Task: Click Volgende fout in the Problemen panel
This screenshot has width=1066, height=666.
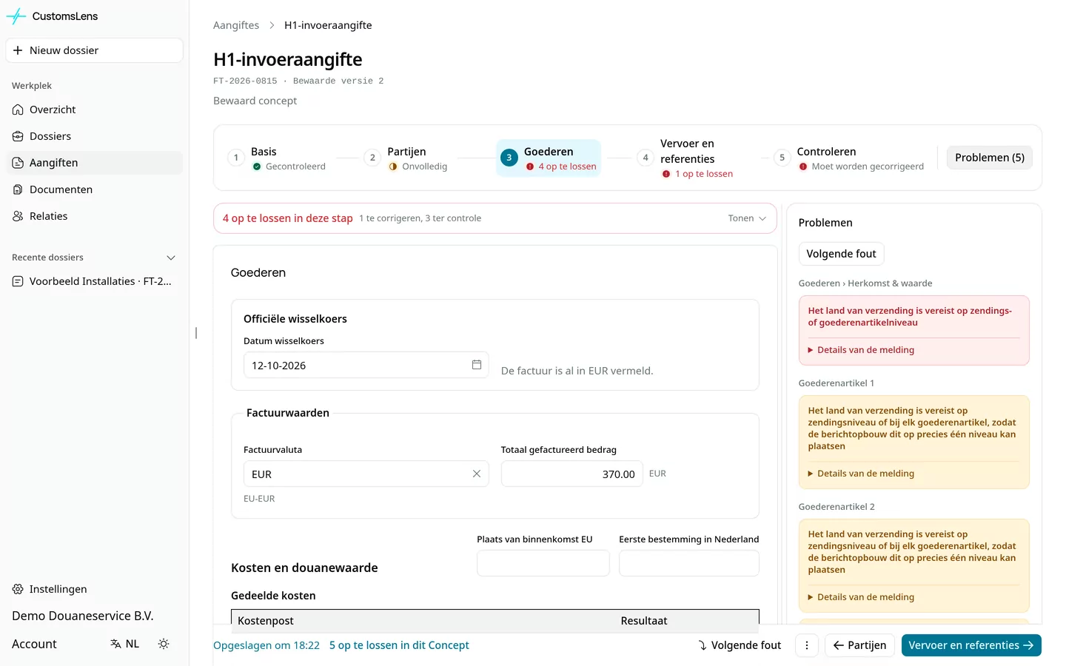Action: click(x=841, y=254)
